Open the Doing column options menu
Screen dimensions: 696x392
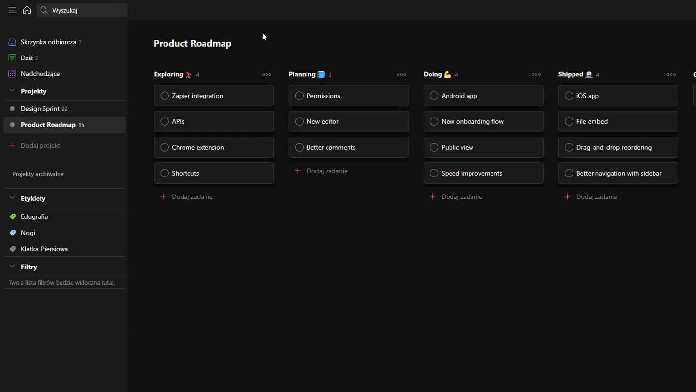pos(536,75)
